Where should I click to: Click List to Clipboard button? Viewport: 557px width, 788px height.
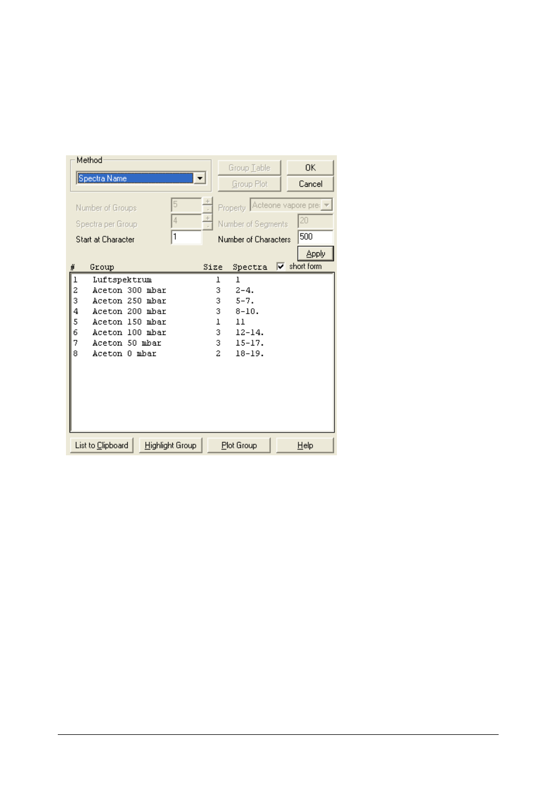[102, 445]
